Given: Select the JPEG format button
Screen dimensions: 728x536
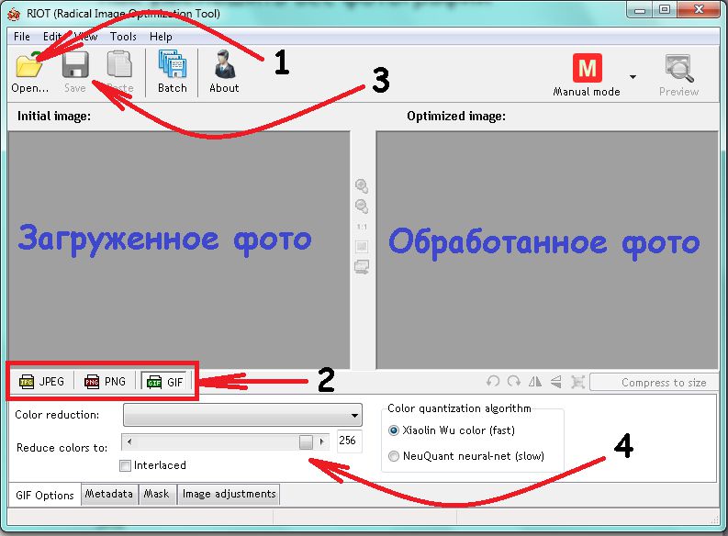Looking at the screenshot, I should 42,382.
